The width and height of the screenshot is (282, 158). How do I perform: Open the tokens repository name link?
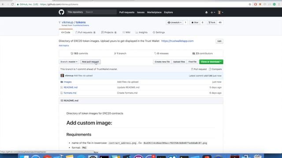81,22
